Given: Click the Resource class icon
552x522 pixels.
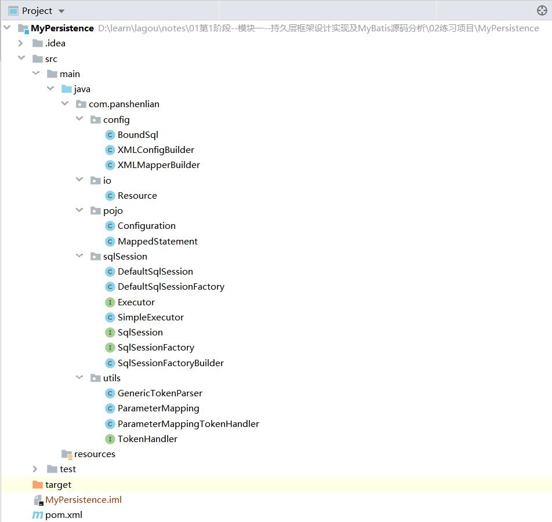Looking at the screenshot, I should point(110,196).
